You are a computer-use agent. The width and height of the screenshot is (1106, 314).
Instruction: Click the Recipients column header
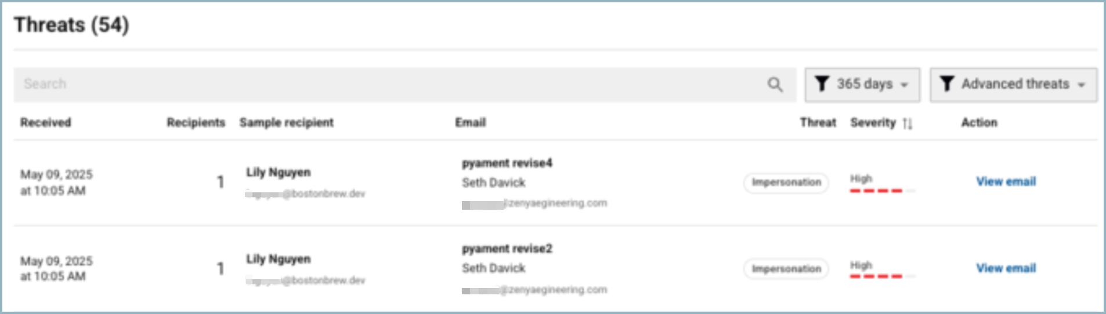(196, 123)
